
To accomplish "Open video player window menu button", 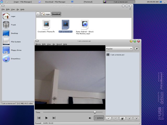I will pyautogui.click(x=37, y=41).
